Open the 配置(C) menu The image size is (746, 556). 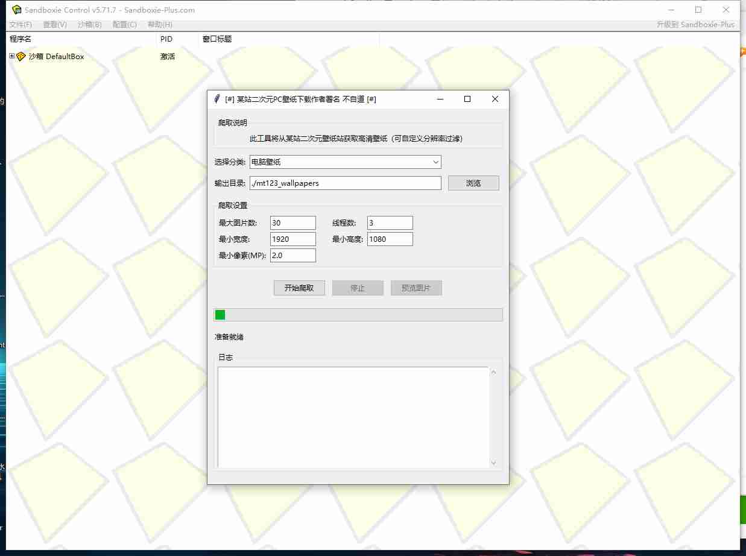(x=124, y=25)
